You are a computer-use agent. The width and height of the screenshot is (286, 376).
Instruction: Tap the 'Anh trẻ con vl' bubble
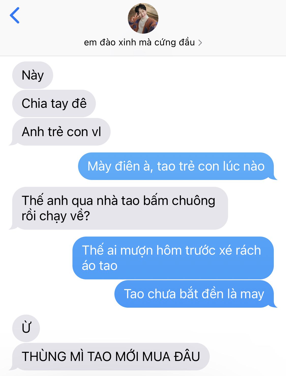pyautogui.click(x=61, y=132)
